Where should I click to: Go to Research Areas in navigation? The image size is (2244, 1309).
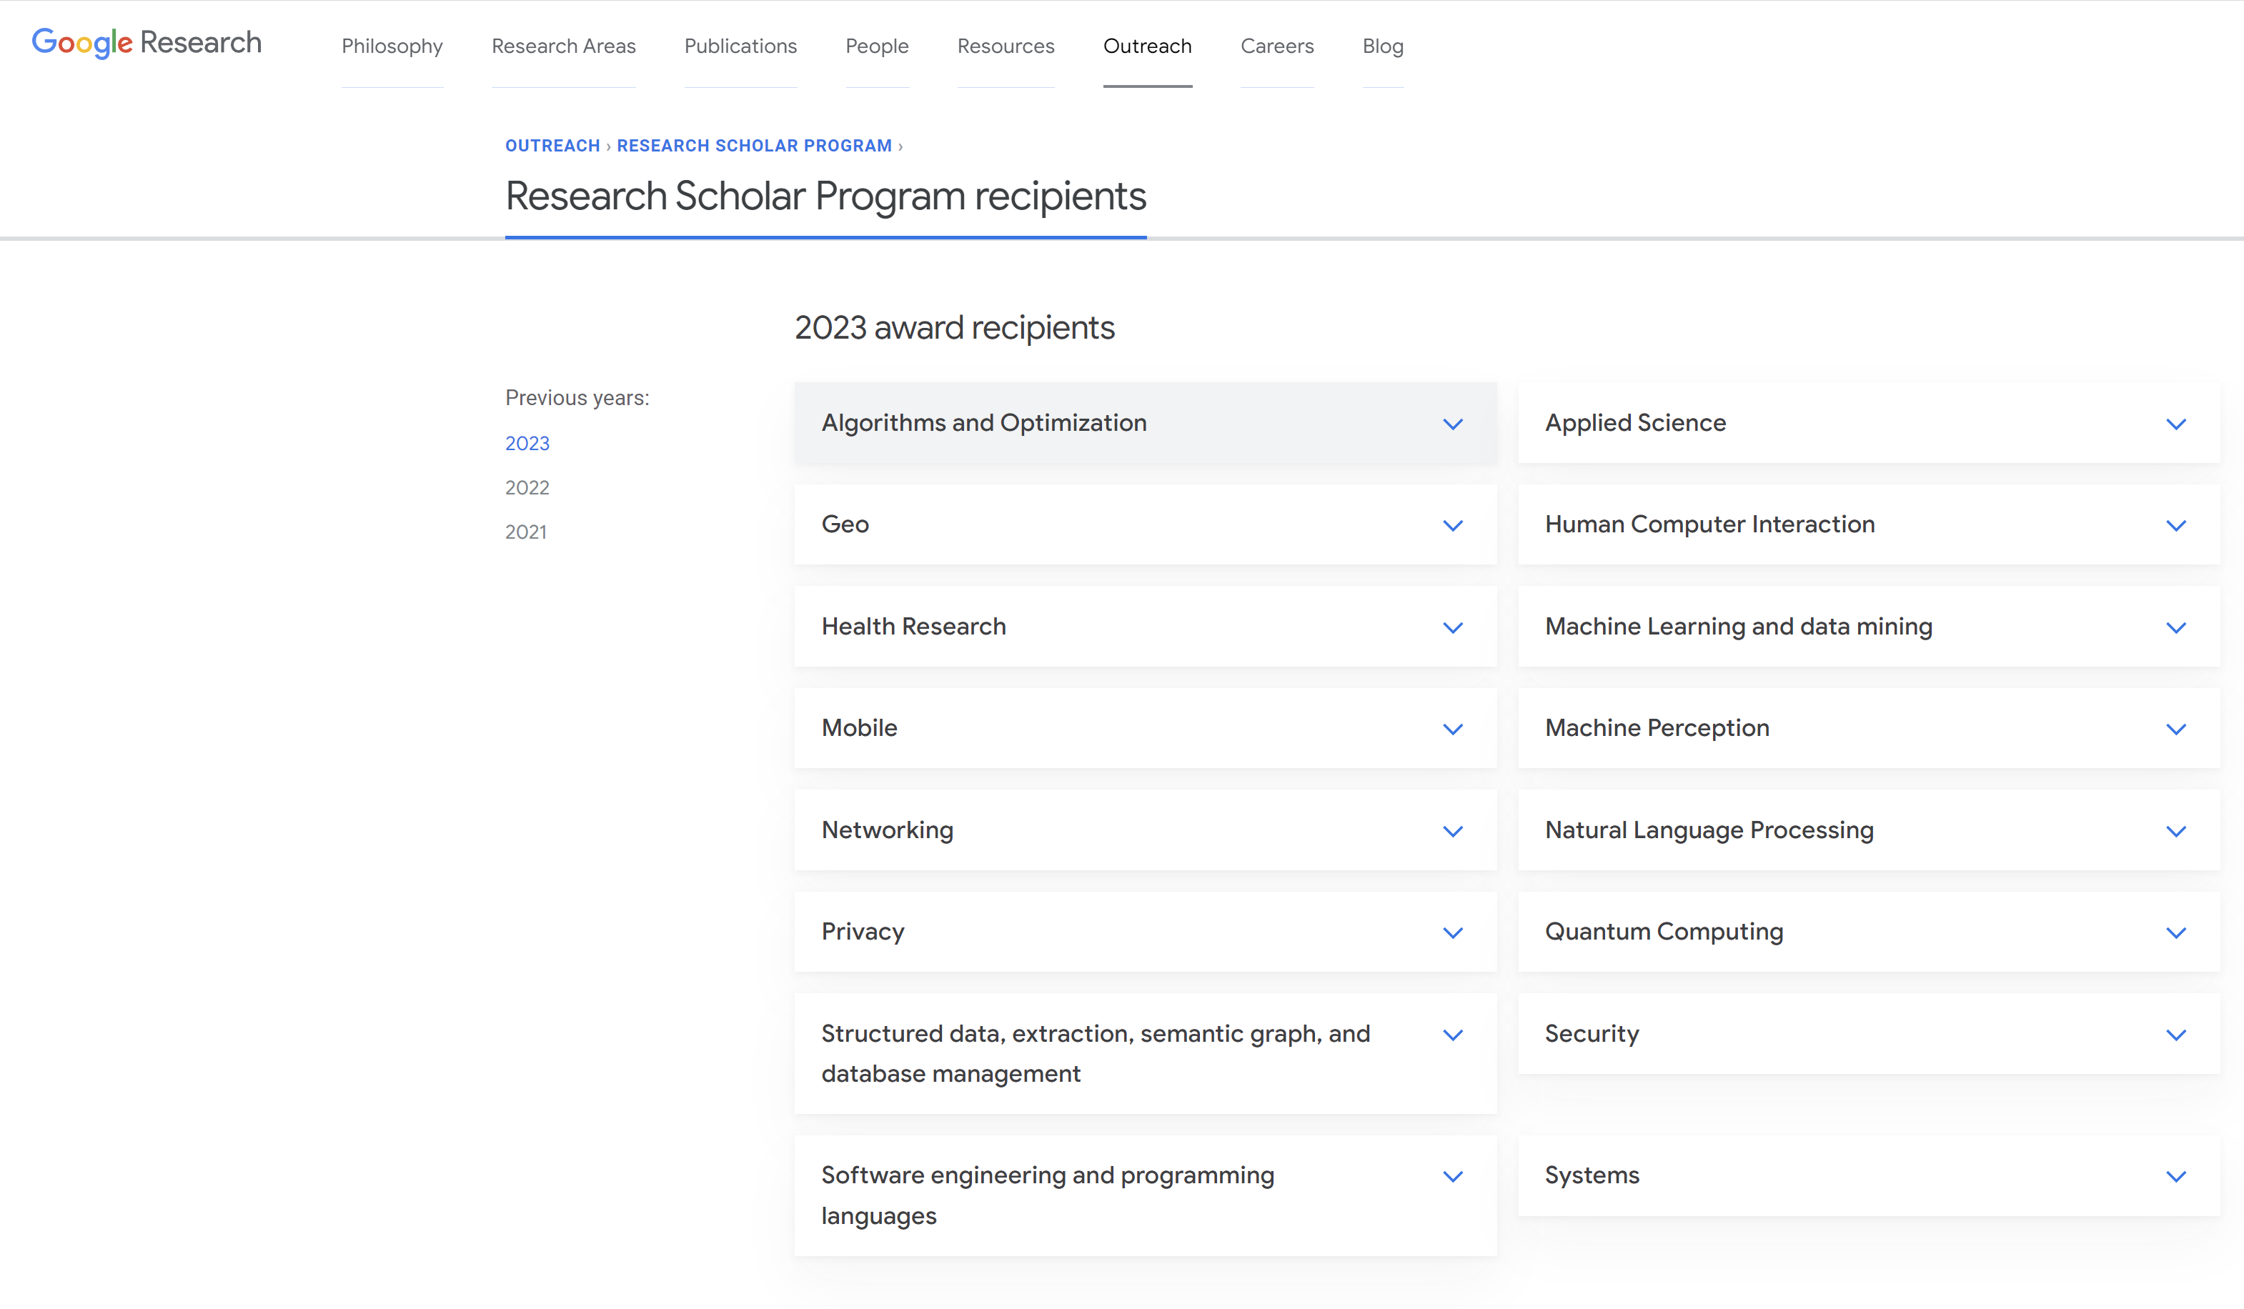pyautogui.click(x=564, y=46)
